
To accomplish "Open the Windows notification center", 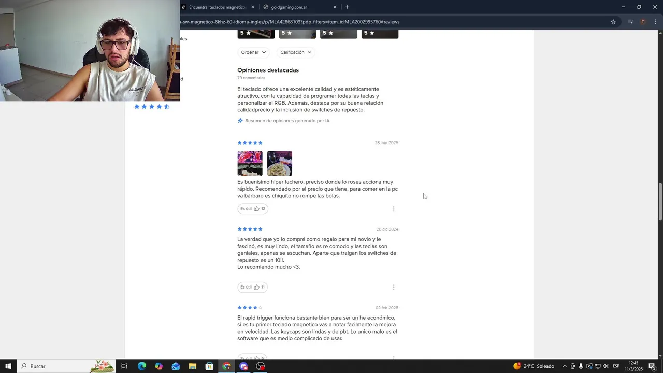I will point(653,366).
